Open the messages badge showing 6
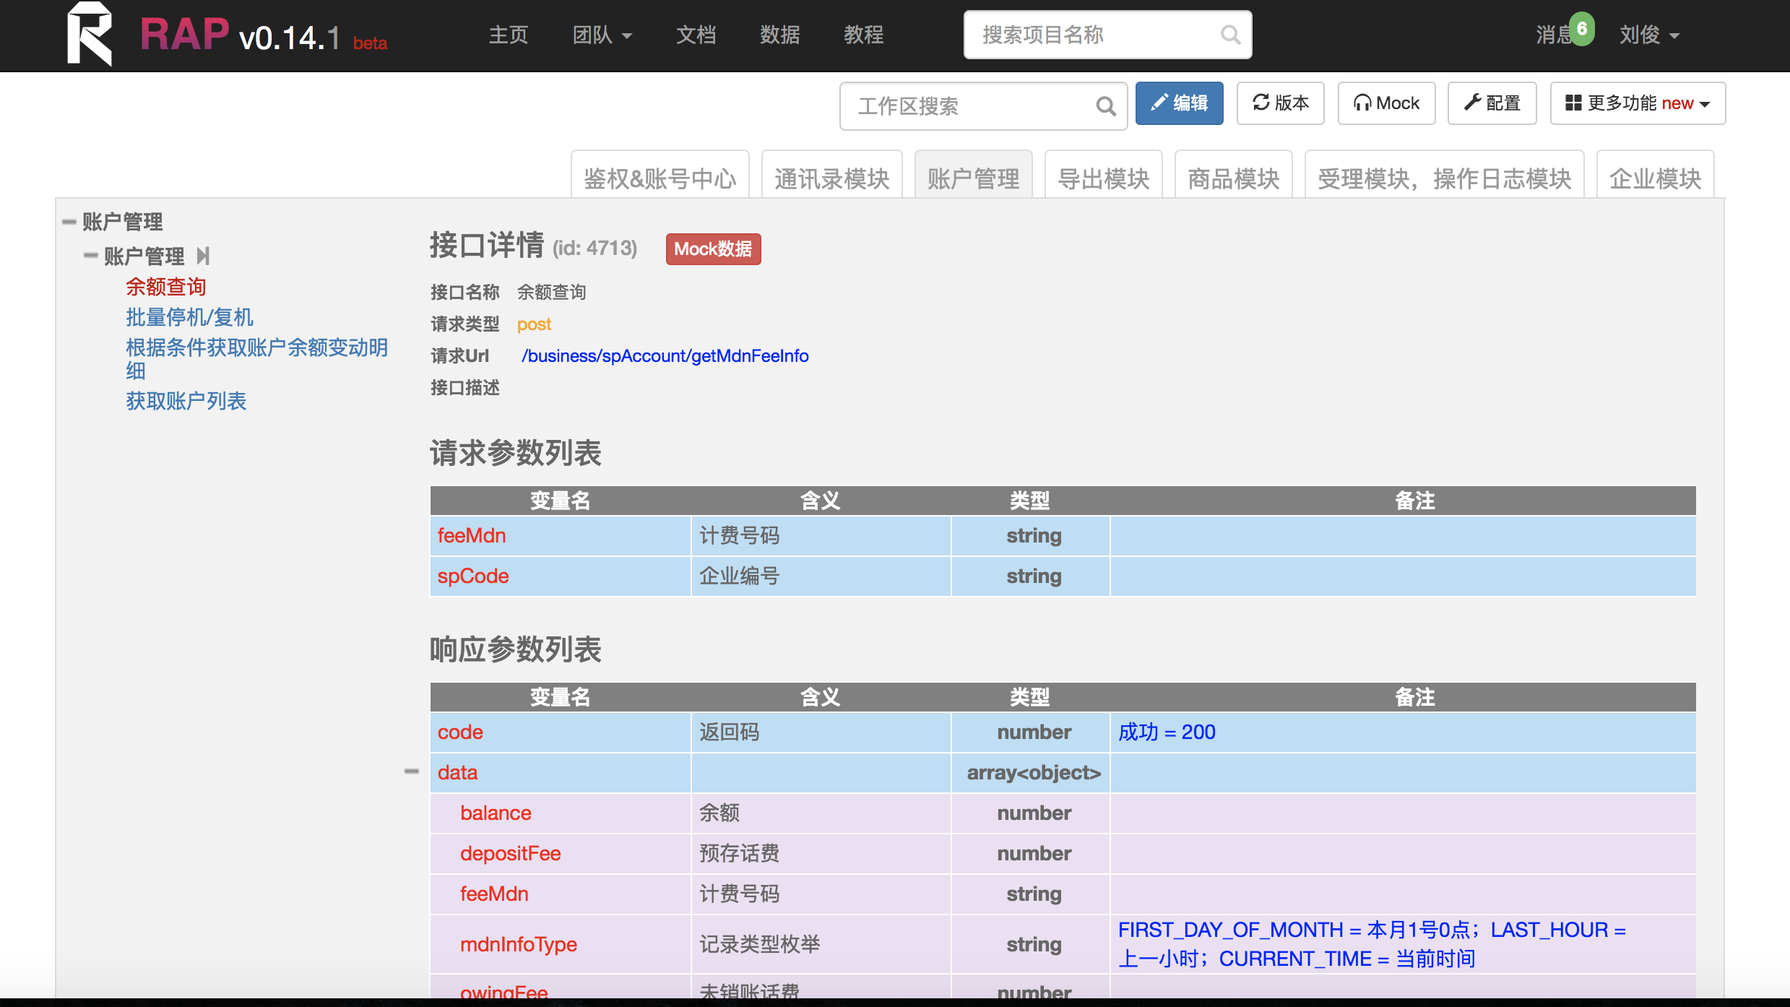1790x1007 pixels. [1582, 29]
